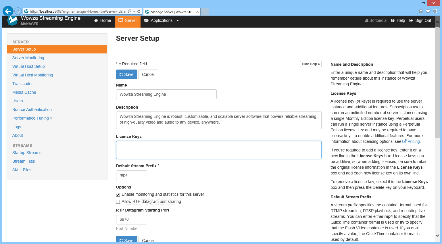Click the Hide Help button

pos(311,64)
